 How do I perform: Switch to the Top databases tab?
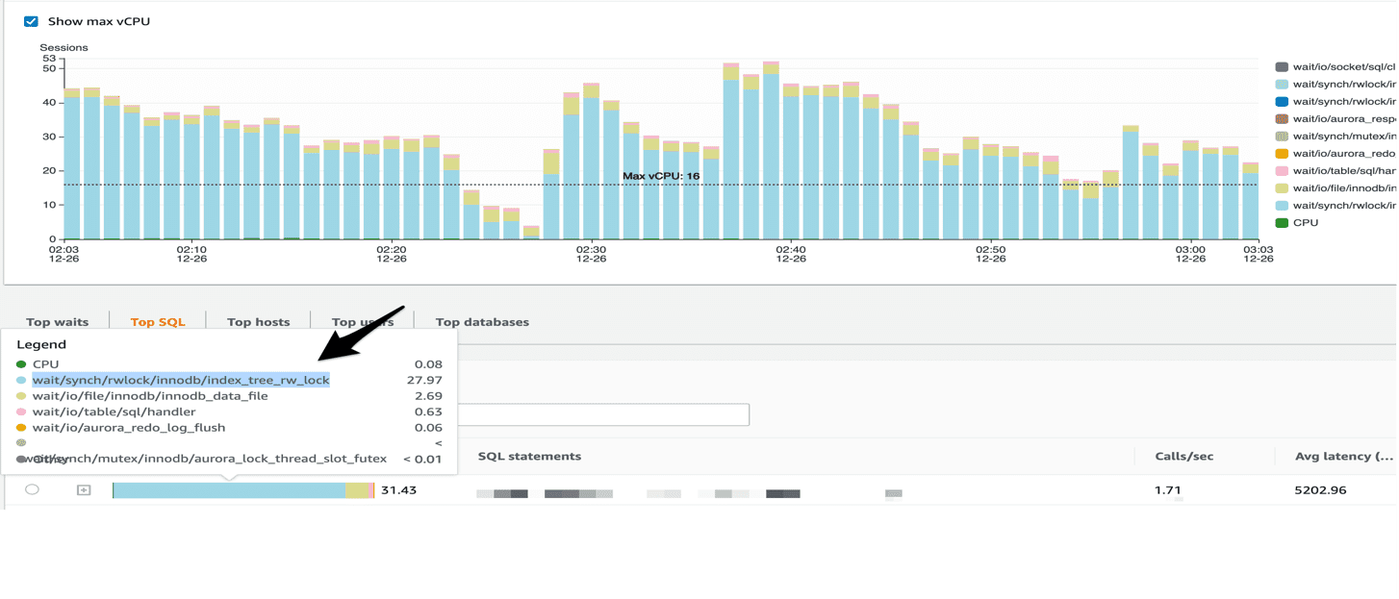[x=482, y=322]
